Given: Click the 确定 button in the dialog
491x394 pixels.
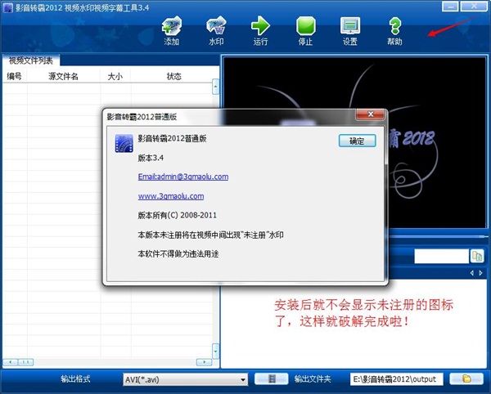Looking at the screenshot, I should click(x=357, y=141).
